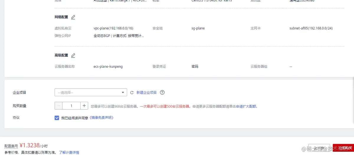The image size is (354, 157).
Task: Open help tooltip next to 新建企业项目
Action: tap(162, 92)
